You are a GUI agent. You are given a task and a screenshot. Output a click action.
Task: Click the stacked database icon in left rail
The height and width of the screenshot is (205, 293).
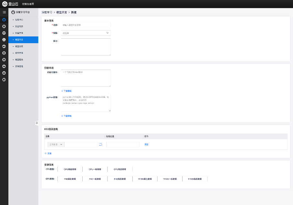4,26
